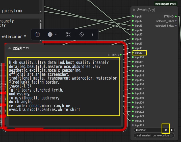The width and height of the screenshot is (181, 142).
Task: Click the input9 connection slot
Action: coord(133,53)
